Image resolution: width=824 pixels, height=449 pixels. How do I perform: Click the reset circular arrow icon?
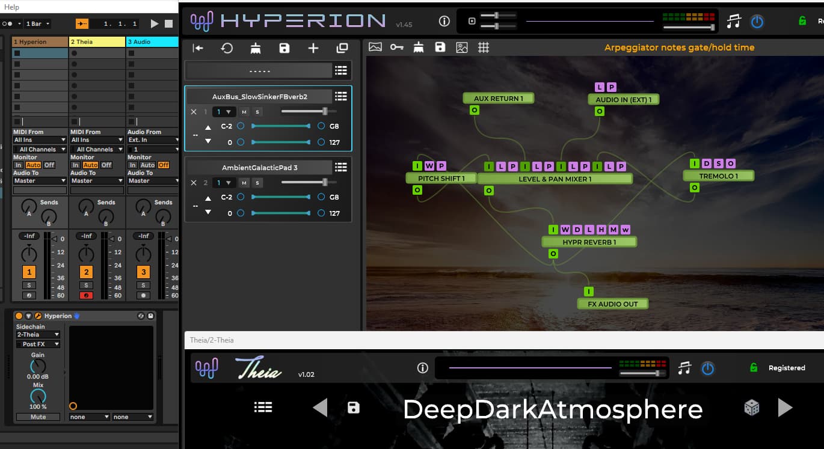click(227, 49)
